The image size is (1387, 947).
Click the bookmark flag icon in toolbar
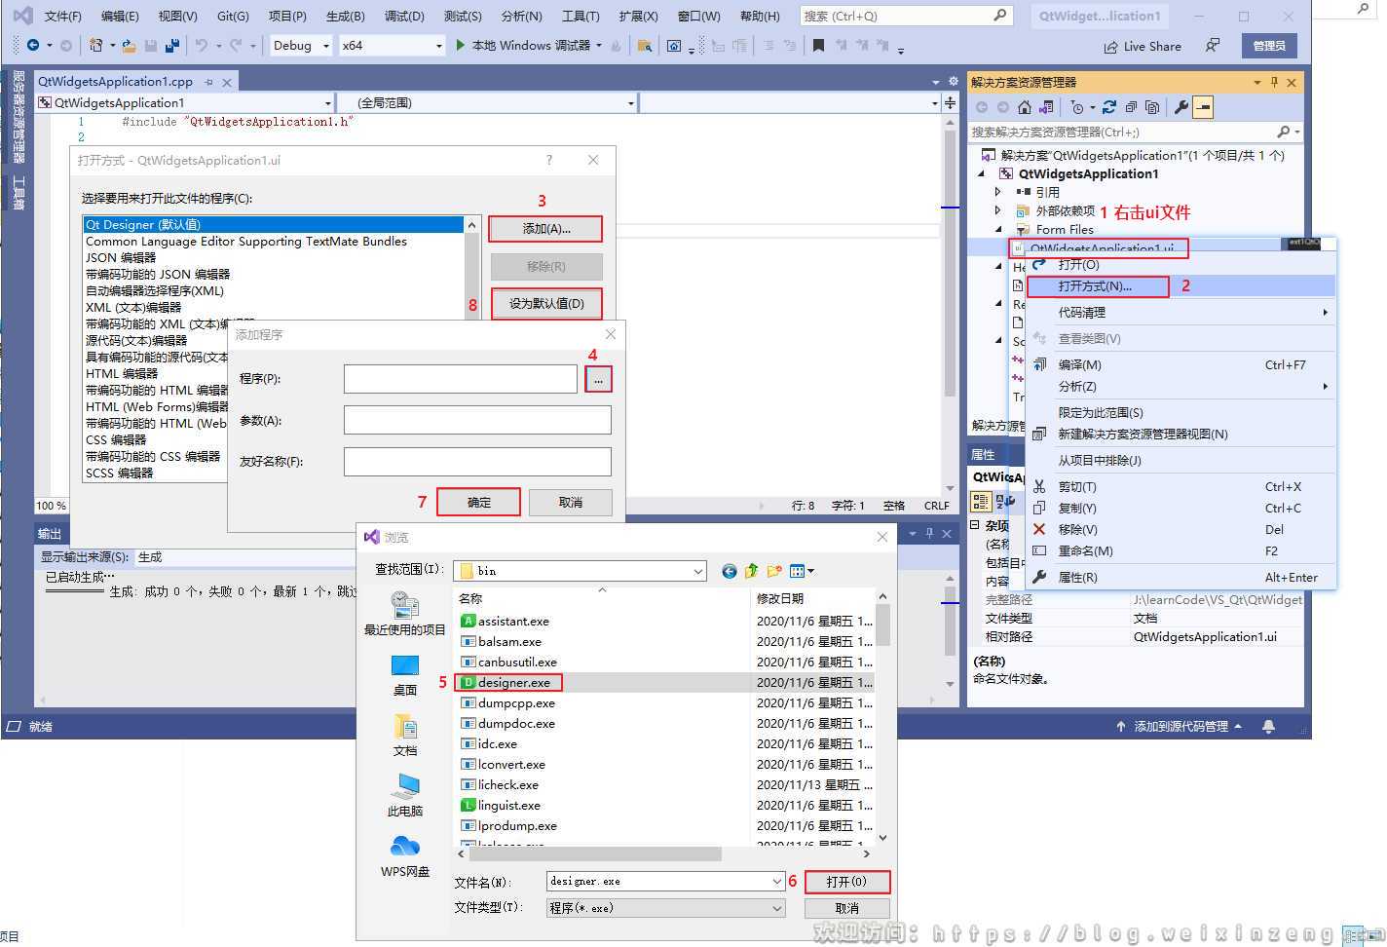[x=818, y=46]
